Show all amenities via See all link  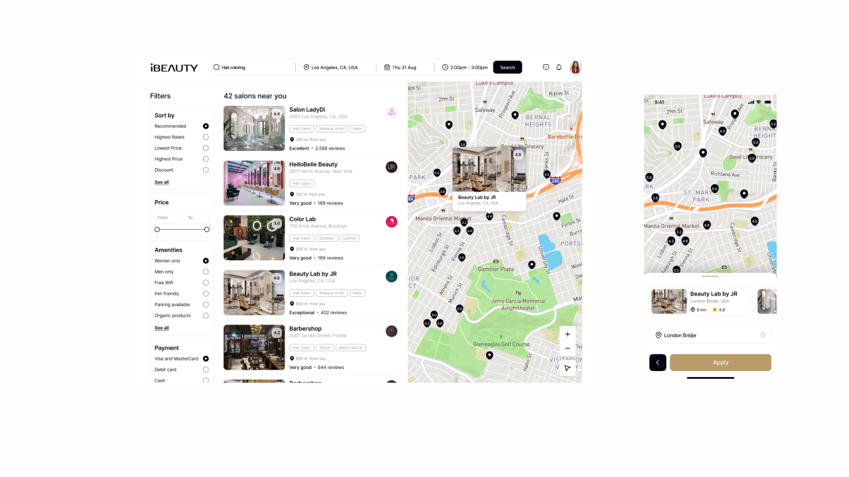coord(161,327)
